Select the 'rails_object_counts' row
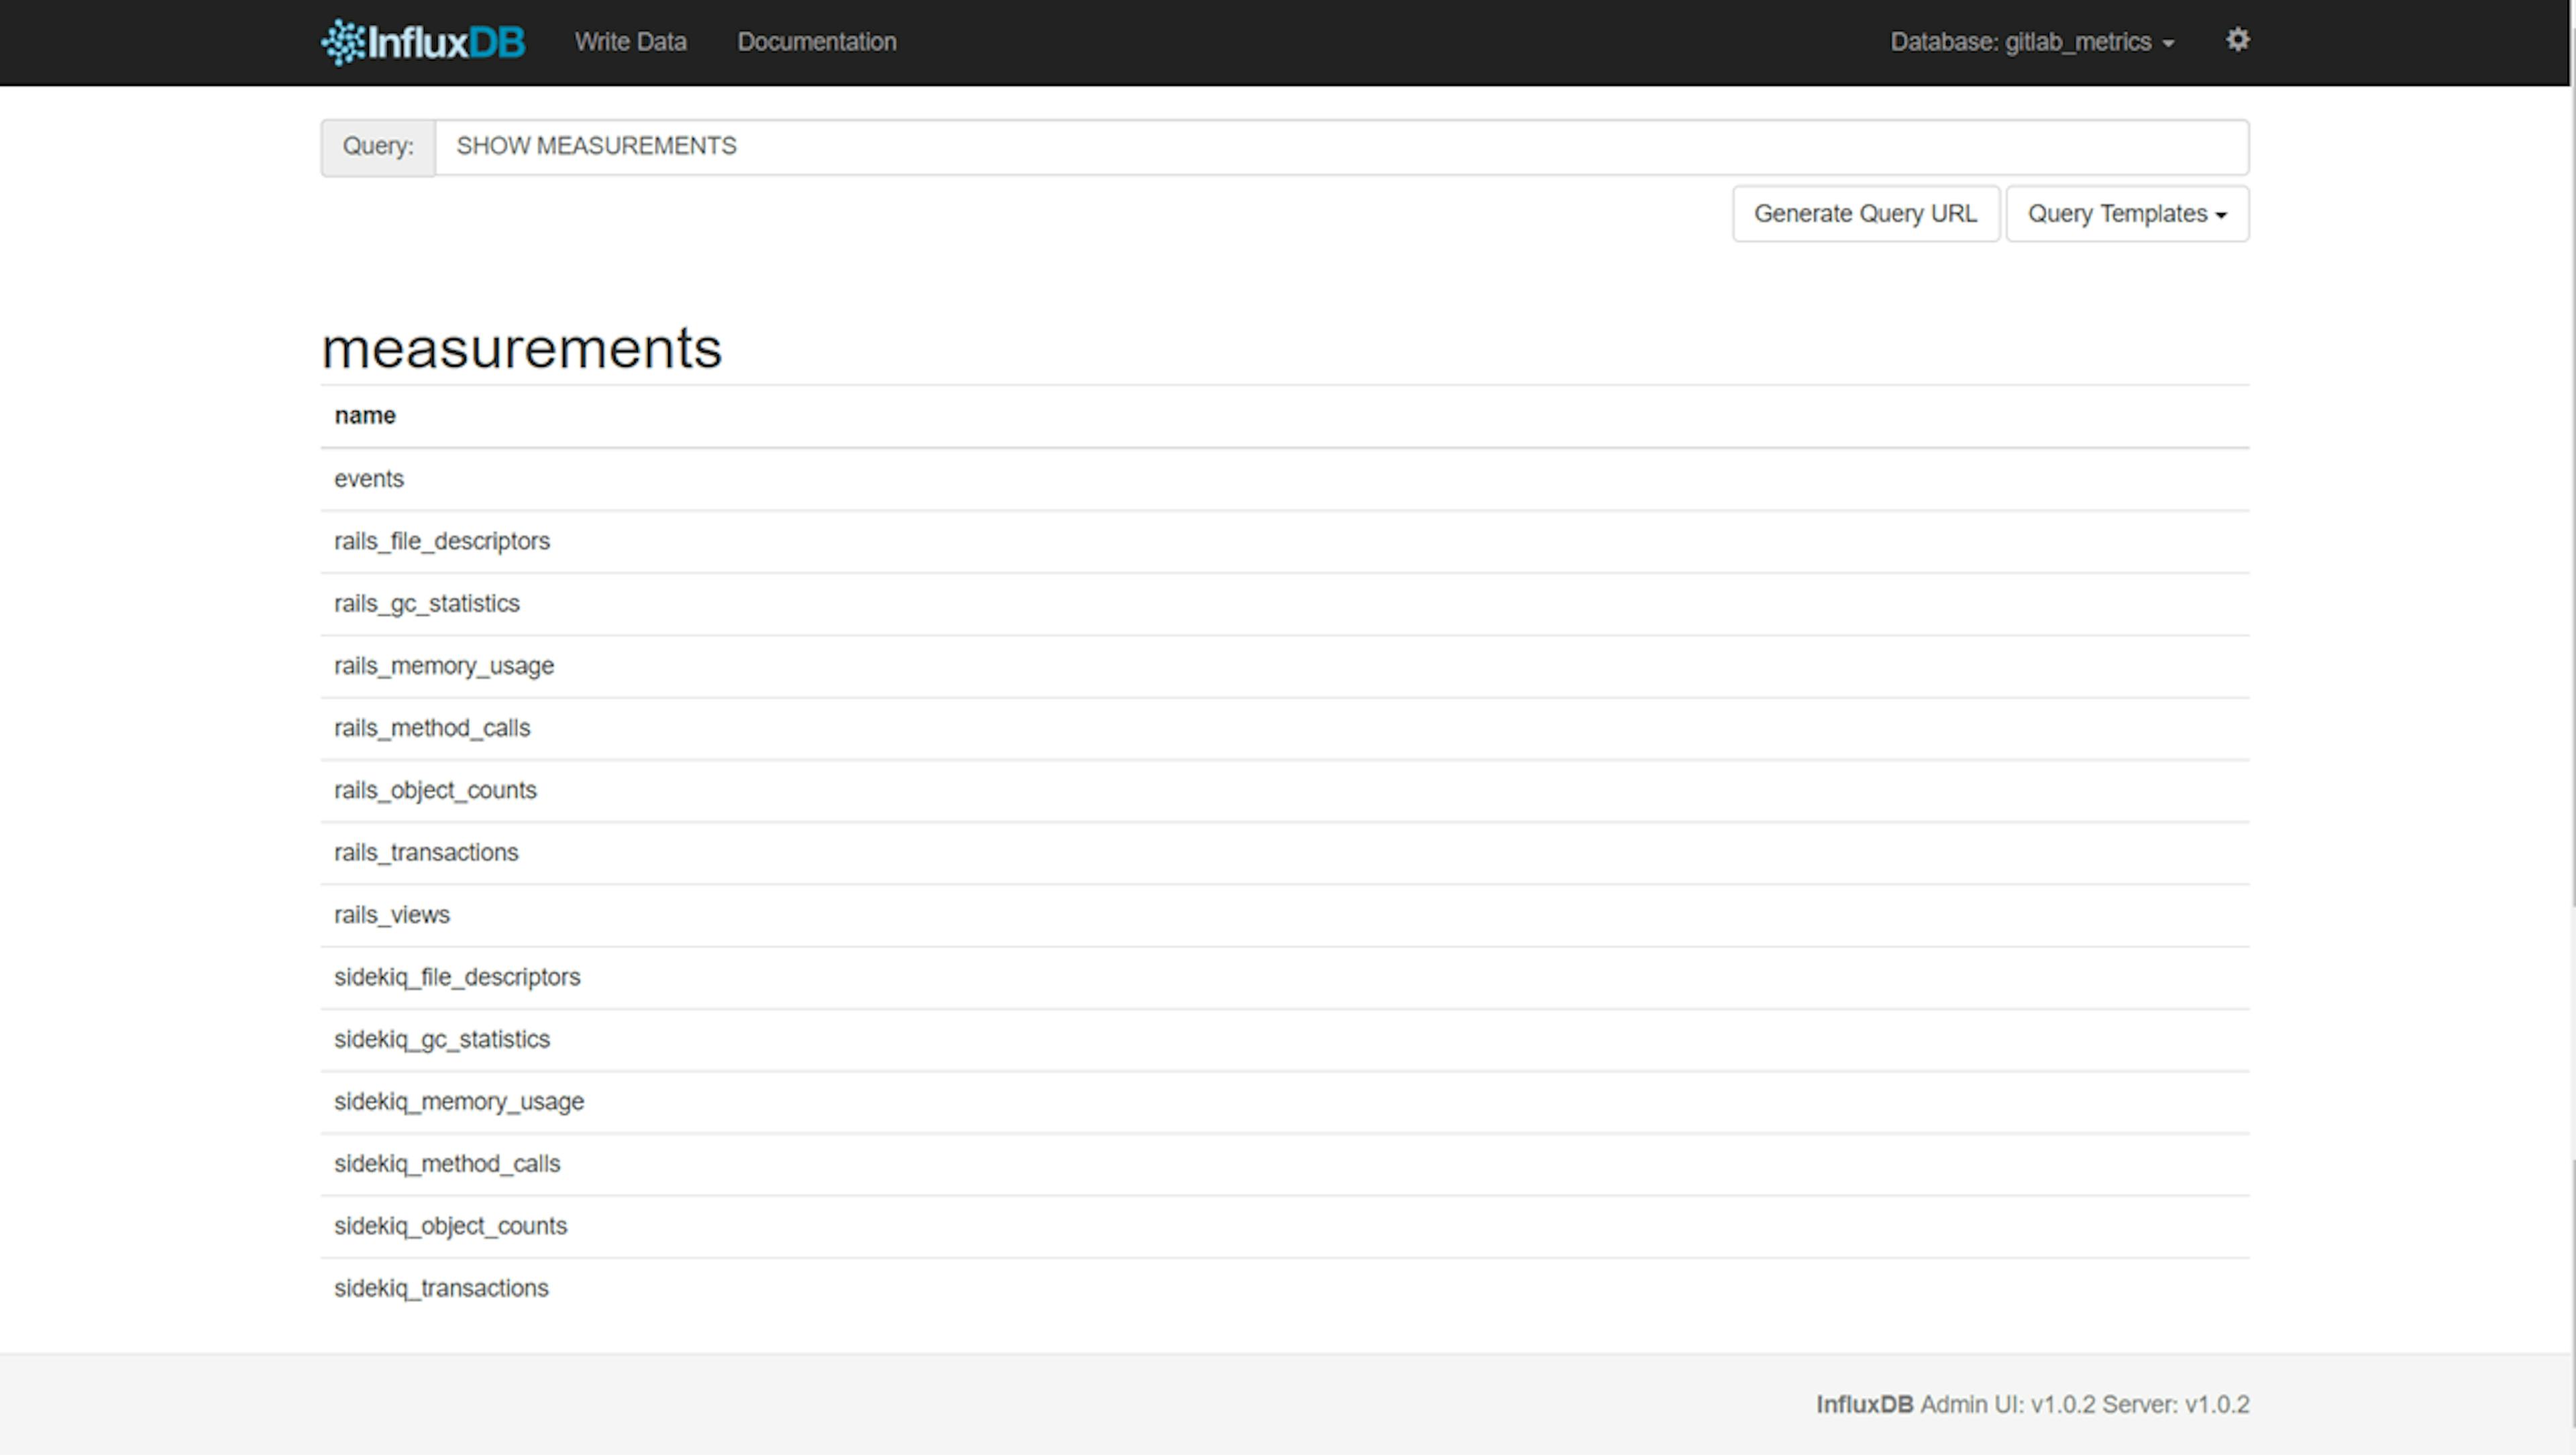Screen dimensions: 2576x1455 (x=1285, y=791)
